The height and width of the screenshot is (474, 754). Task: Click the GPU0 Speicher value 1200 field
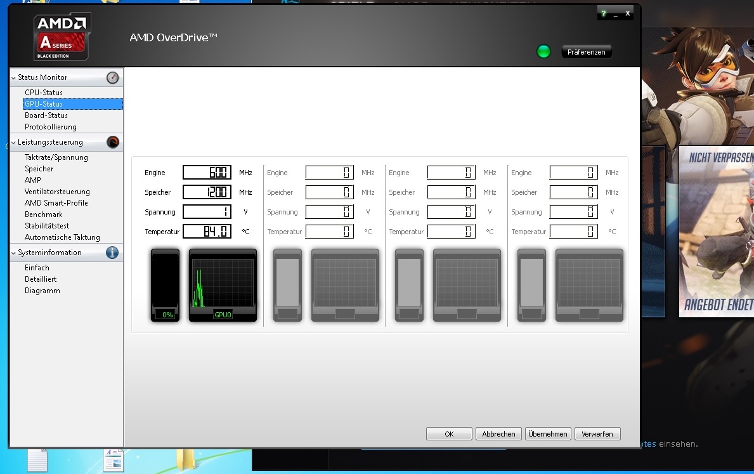click(x=207, y=192)
